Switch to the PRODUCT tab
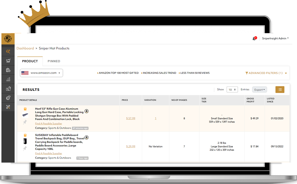Image resolution: width=297 pixels, height=184 pixels. (x=30, y=61)
